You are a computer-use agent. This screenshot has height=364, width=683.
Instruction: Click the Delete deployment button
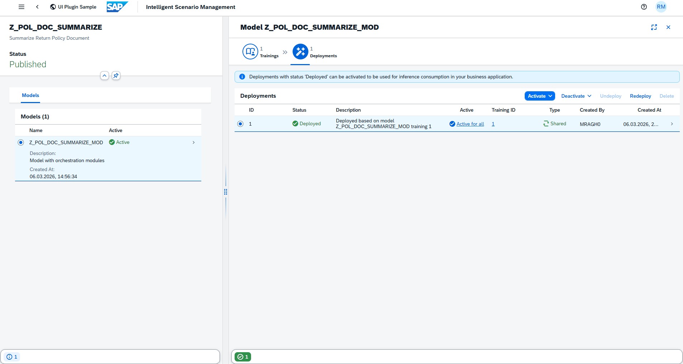667,96
